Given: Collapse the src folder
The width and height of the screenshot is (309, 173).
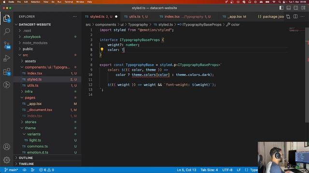Looking at the screenshot, I should pyautogui.click(x=25, y=55).
